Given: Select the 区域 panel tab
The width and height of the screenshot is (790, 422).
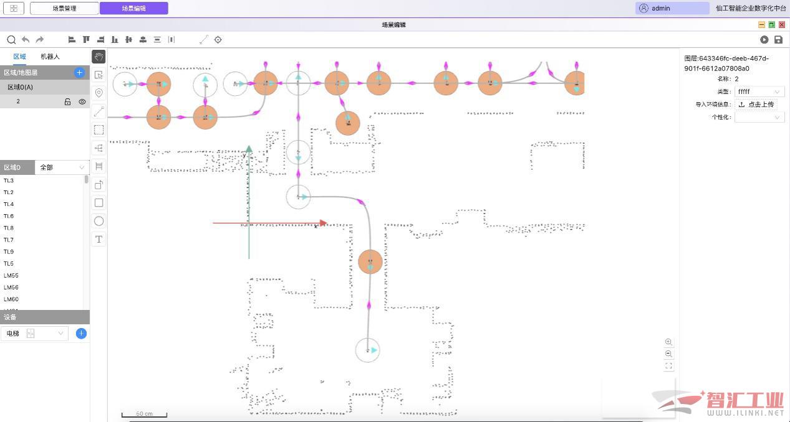Looking at the screenshot, I should point(20,57).
